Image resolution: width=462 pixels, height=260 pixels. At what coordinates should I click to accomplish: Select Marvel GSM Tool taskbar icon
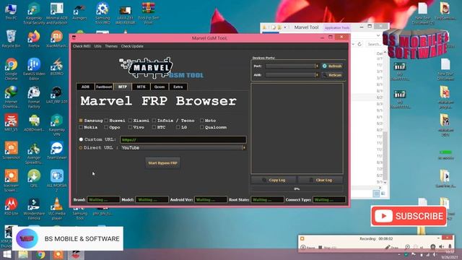(76, 255)
